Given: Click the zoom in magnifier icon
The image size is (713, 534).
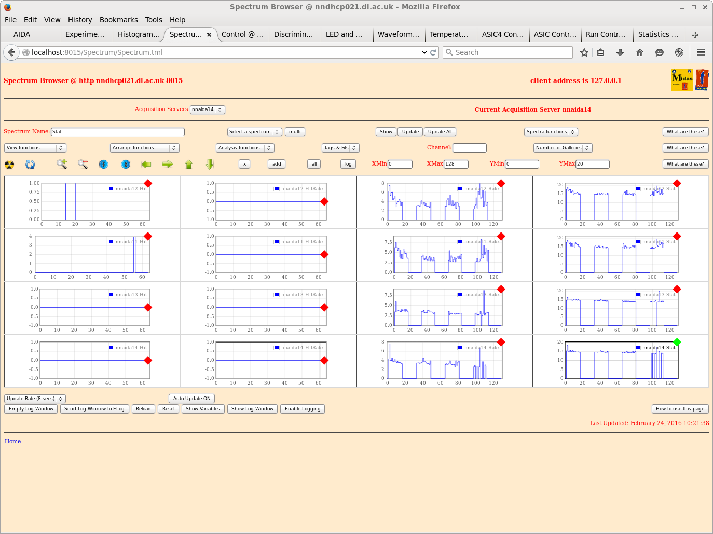Looking at the screenshot, I should (62, 165).
